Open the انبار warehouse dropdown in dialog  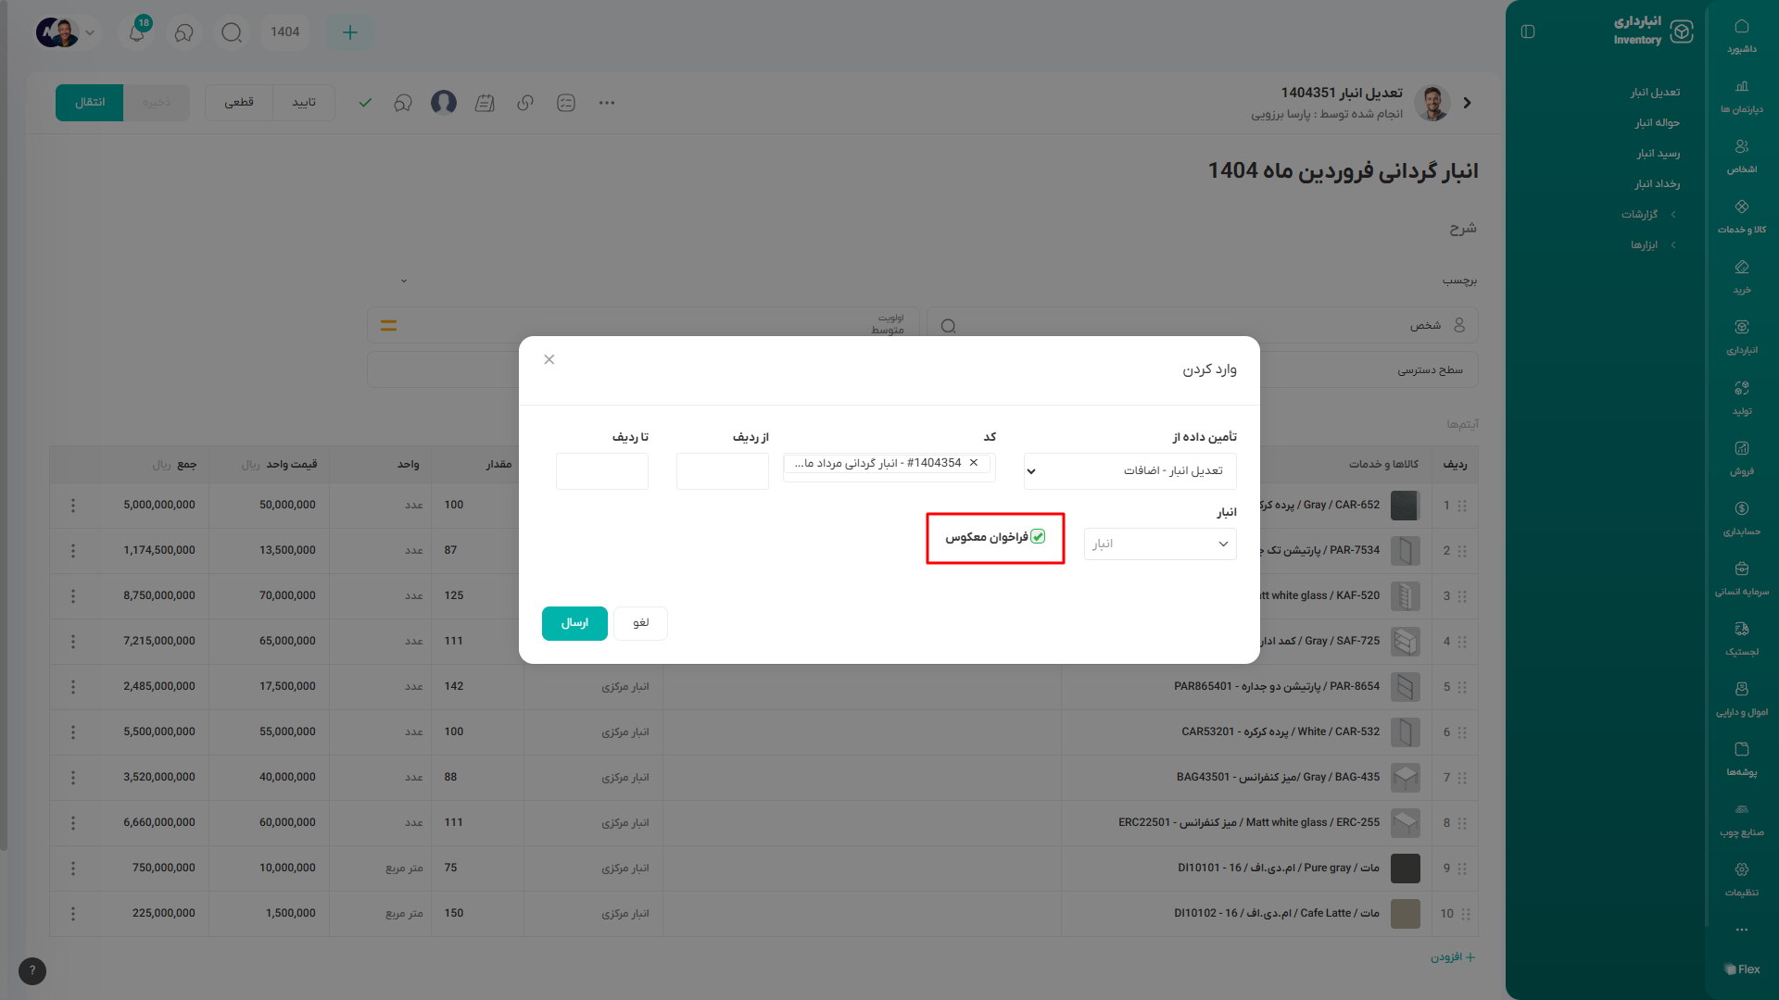[x=1160, y=544]
